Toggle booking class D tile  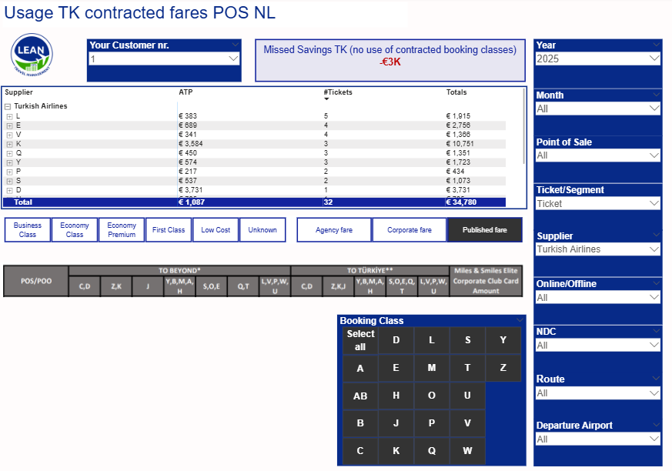396,340
